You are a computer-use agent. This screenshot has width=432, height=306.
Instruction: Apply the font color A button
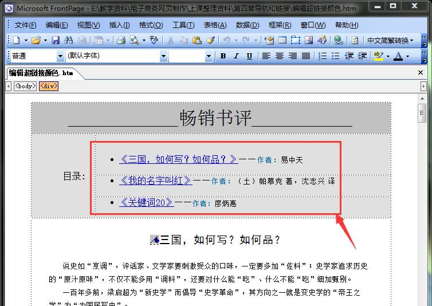coord(398,56)
